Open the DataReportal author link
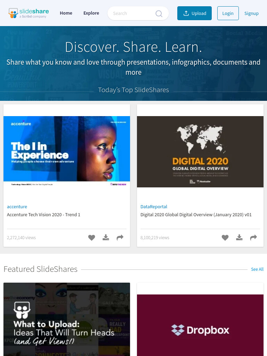Viewport: 267px width, 356px height. 154,207
